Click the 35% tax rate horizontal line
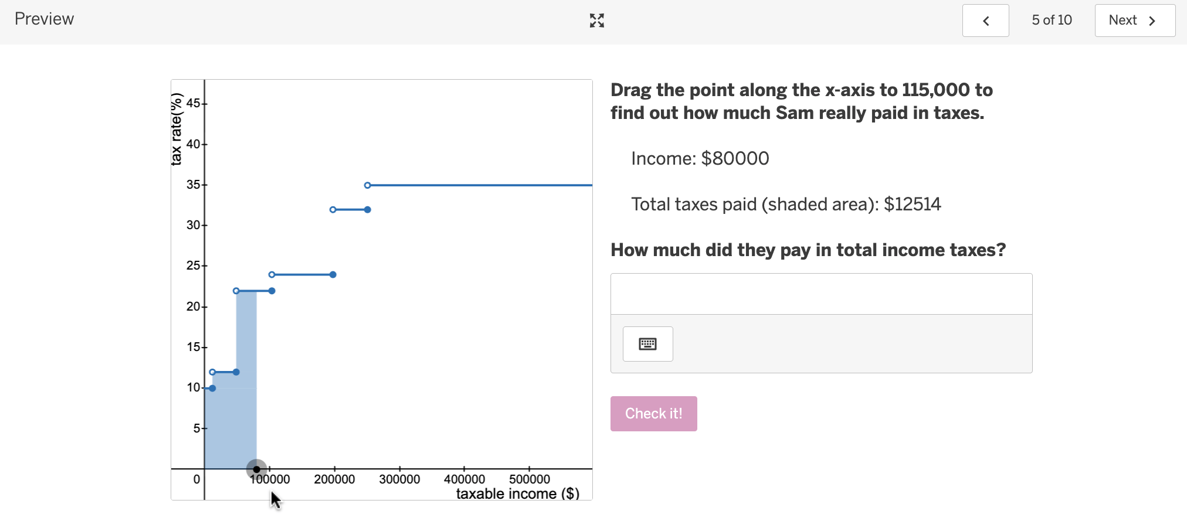 tap(481, 185)
